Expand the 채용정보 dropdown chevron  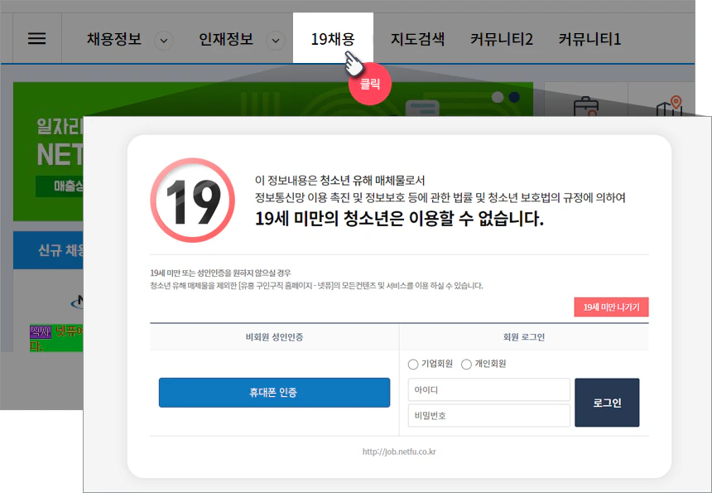[164, 38]
